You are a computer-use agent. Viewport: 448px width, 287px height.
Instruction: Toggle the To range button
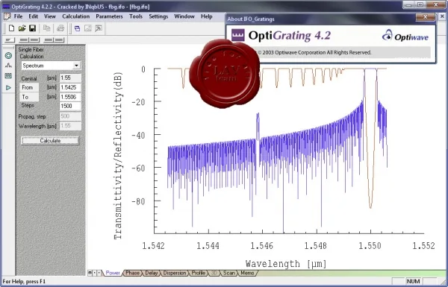pyautogui.click(x=29, y=97)
